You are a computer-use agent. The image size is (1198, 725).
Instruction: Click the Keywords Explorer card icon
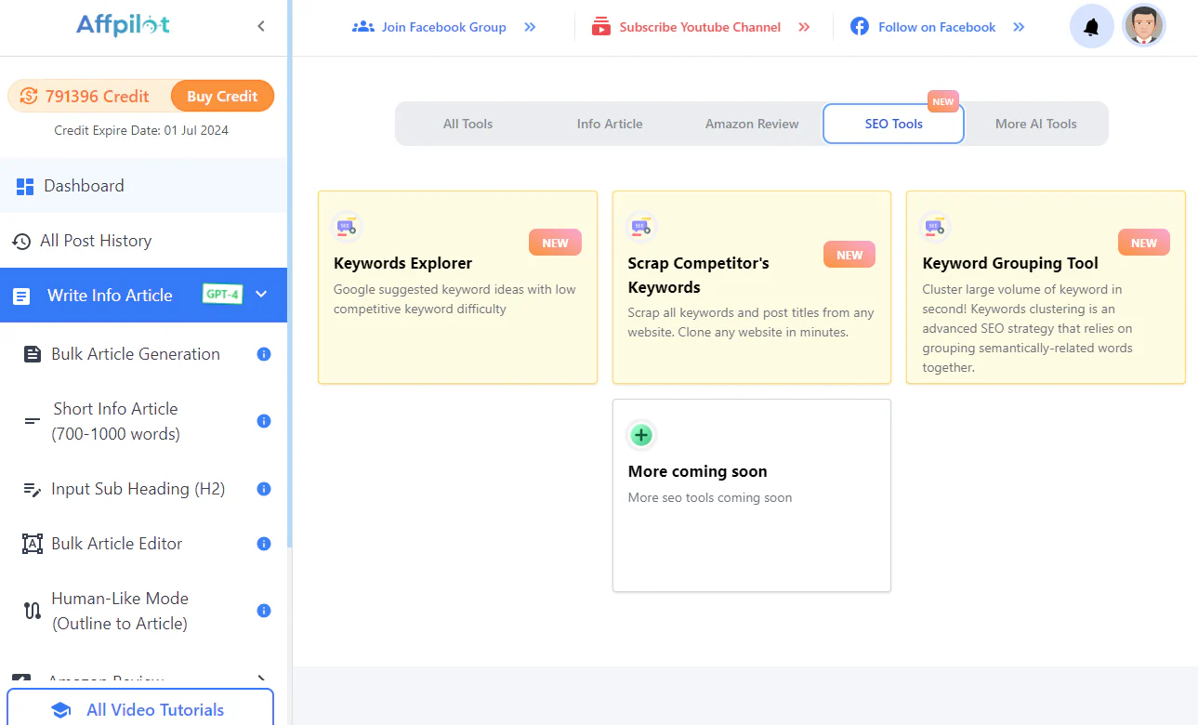click(347, 227)
